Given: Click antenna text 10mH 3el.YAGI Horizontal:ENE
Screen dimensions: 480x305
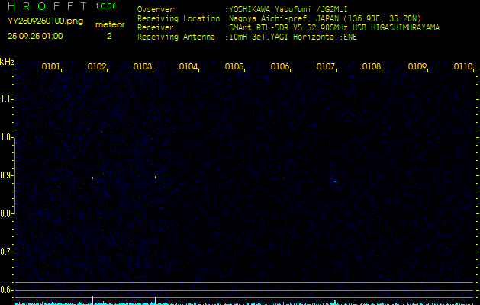Looking at the screenshot, I should (293, 37).
